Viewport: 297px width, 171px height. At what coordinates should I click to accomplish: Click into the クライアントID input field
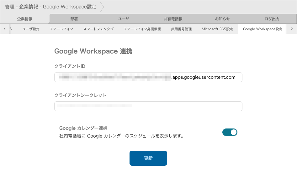[148, 77]
